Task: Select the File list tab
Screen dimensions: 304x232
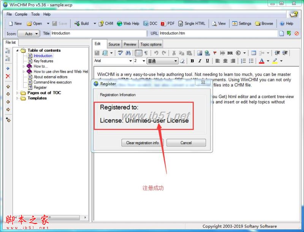Action: click(x=11, y=42)
